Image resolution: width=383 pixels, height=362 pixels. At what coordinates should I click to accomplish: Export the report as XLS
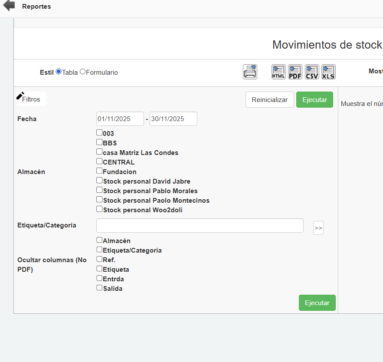pos(328,72)
